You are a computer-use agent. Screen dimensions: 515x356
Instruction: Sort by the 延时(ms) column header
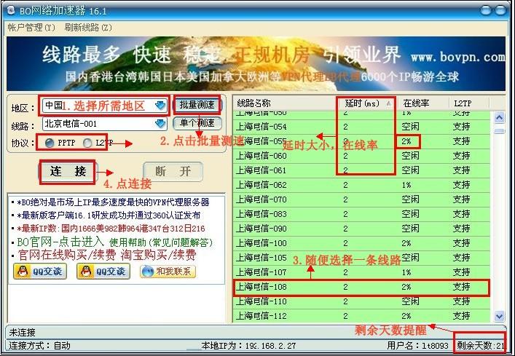coord(367,103)
